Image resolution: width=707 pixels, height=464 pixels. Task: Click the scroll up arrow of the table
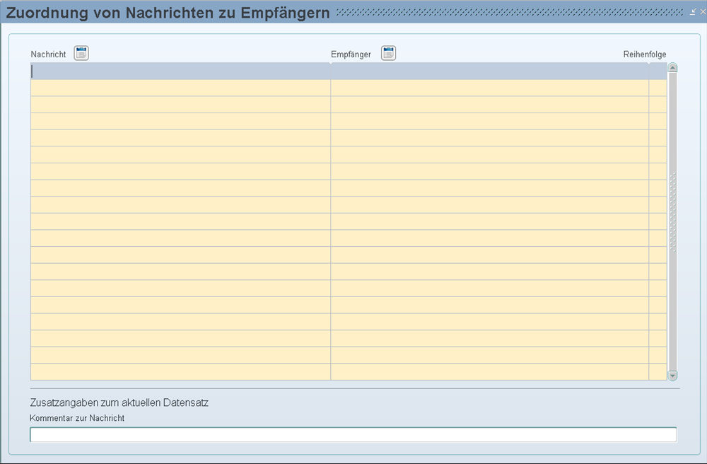pos(672,68)
